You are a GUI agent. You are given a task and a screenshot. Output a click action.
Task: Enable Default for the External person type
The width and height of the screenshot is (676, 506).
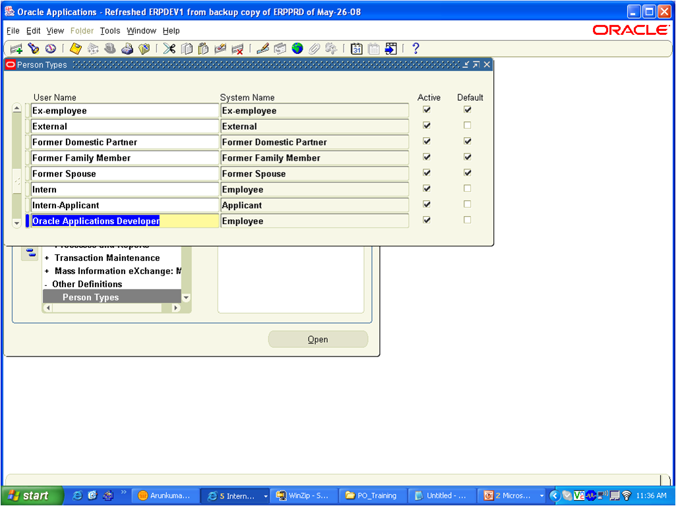(467, 125)
